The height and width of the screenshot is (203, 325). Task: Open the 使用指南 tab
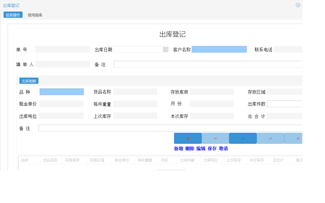coord(35,15)
